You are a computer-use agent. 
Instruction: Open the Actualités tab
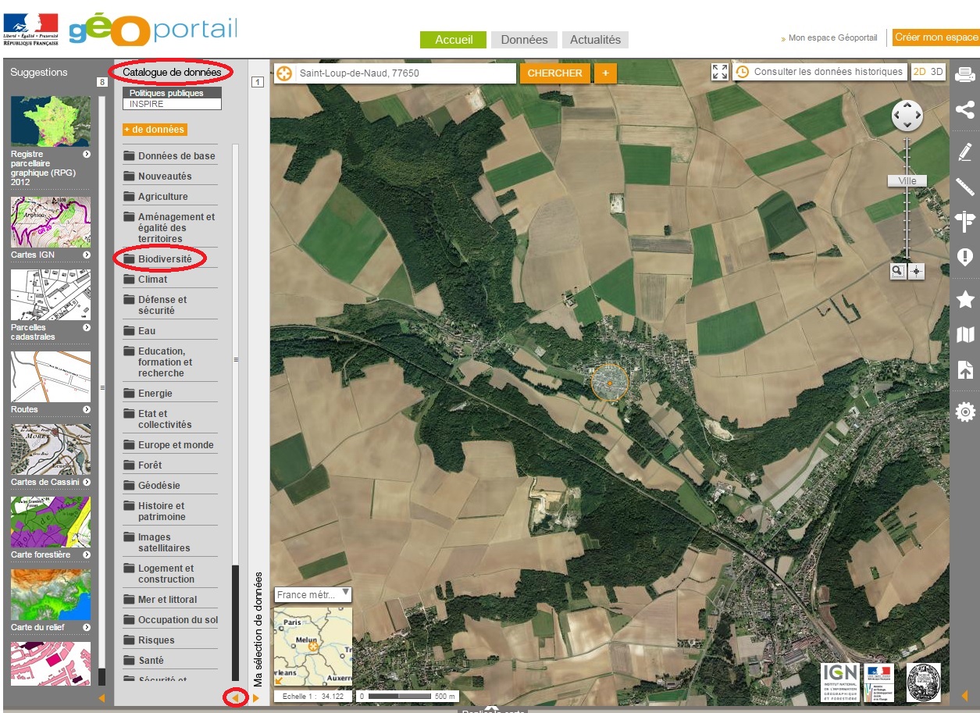pos(595,40)
